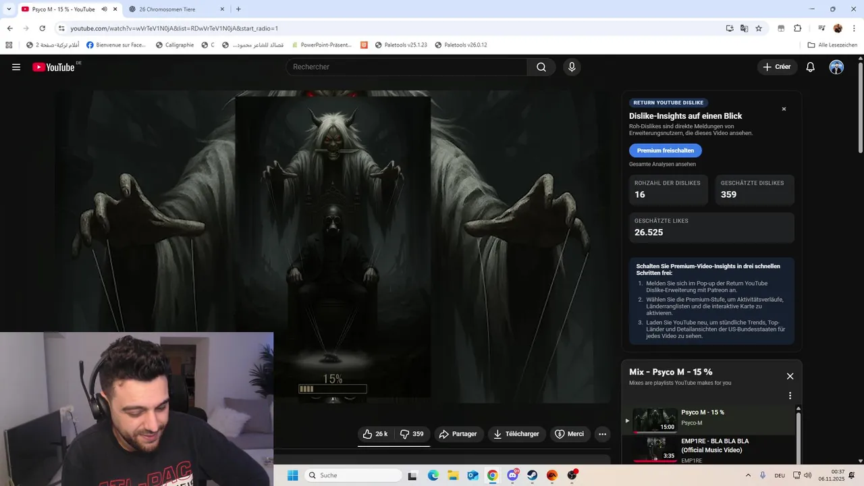
Task: Open the more actions ellipsis under the video
Action: pyautogui.click(x=603, y=434)
